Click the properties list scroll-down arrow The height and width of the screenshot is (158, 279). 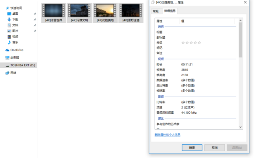coord(240,127)
